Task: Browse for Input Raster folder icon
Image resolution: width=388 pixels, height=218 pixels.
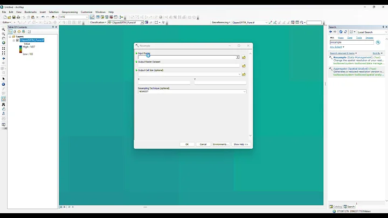Action: [244, 58]
